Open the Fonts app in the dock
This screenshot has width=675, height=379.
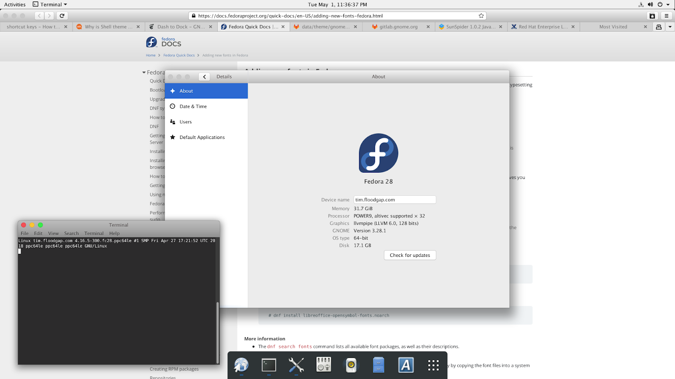pyautogui.click(x=406, y=365)
